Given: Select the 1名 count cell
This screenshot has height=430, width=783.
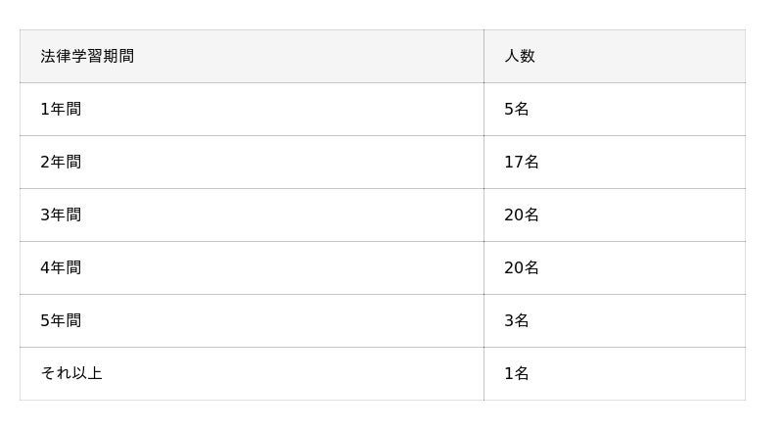Looking at the screenshot, I should [517, 373].
